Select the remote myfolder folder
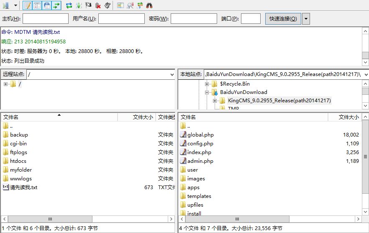Viewport: 369px width, 233px height. [21, 170]
